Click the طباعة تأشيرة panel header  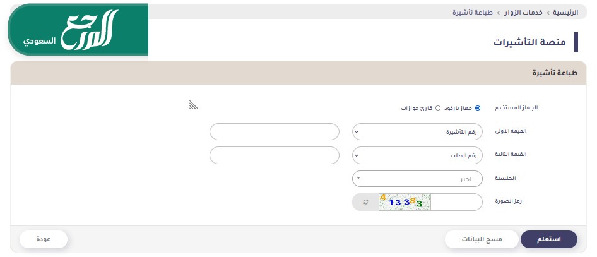551,73
